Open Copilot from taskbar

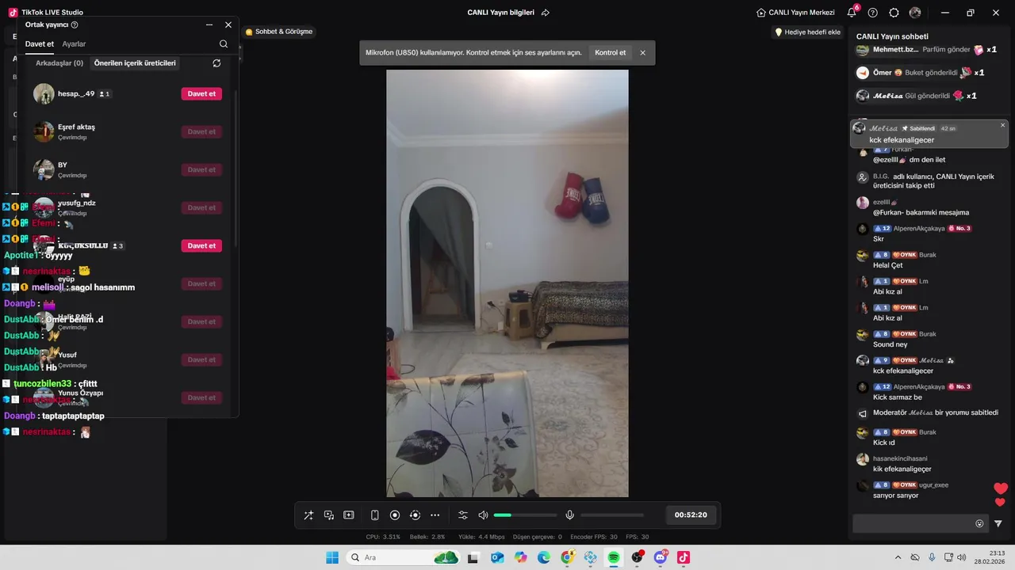point(520,557)
